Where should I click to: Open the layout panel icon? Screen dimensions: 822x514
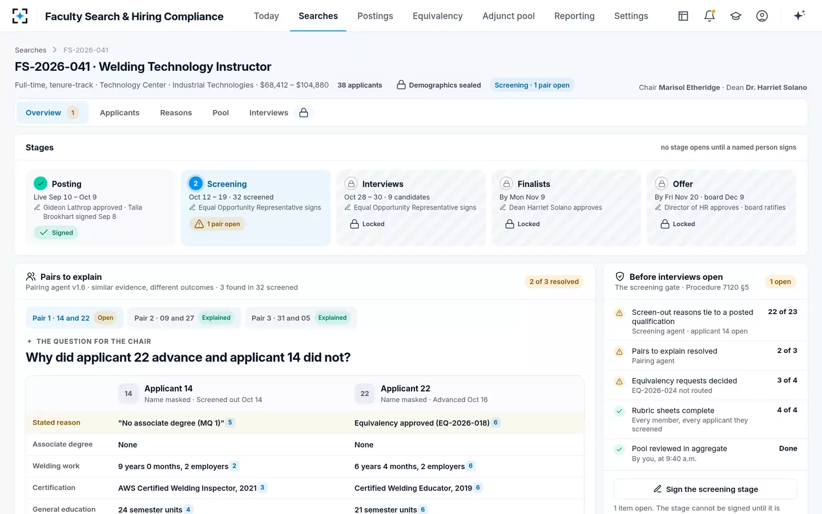click(x=683, y=16)
